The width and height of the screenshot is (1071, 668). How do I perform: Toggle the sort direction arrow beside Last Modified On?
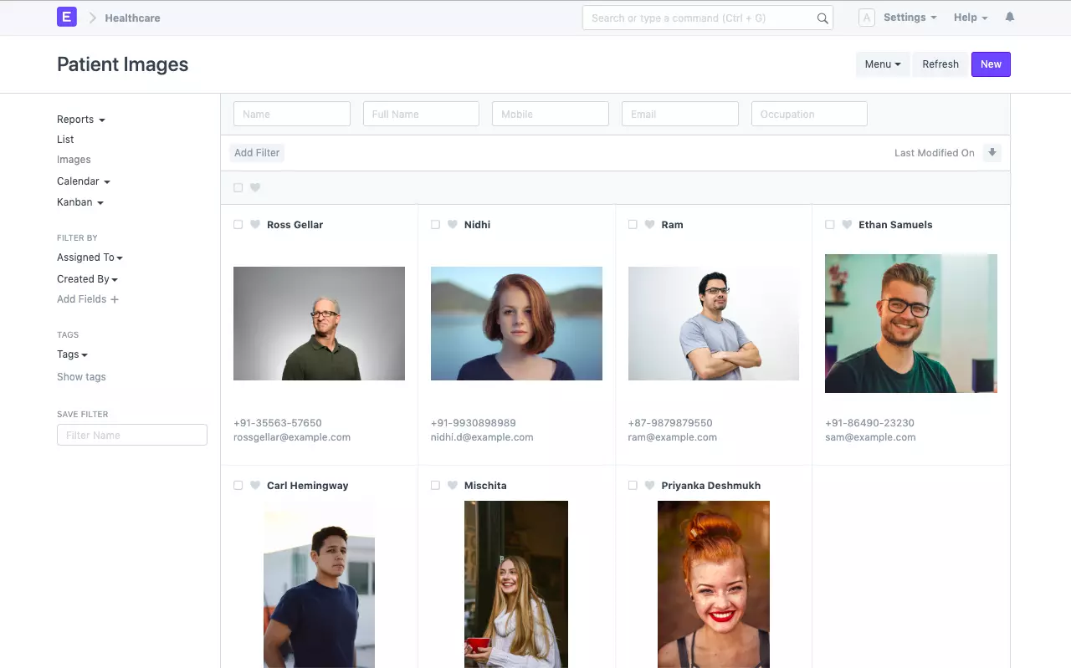tap(992, 152)
